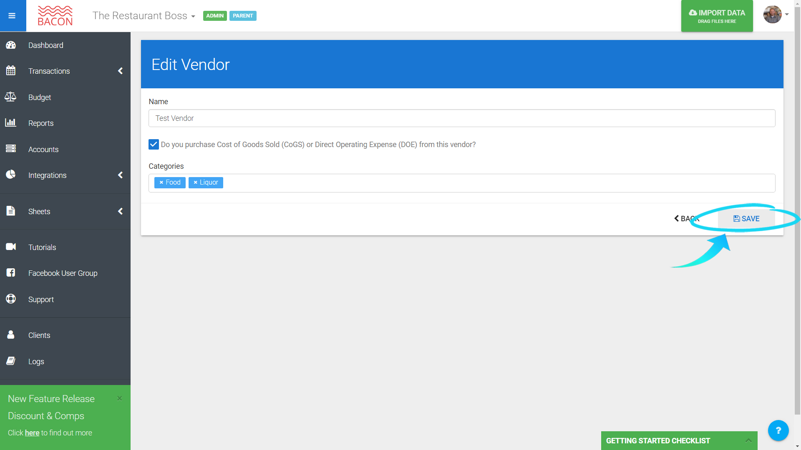Click the vendor Name input field
The image size is (801, 450).
(x=462, y=118)
